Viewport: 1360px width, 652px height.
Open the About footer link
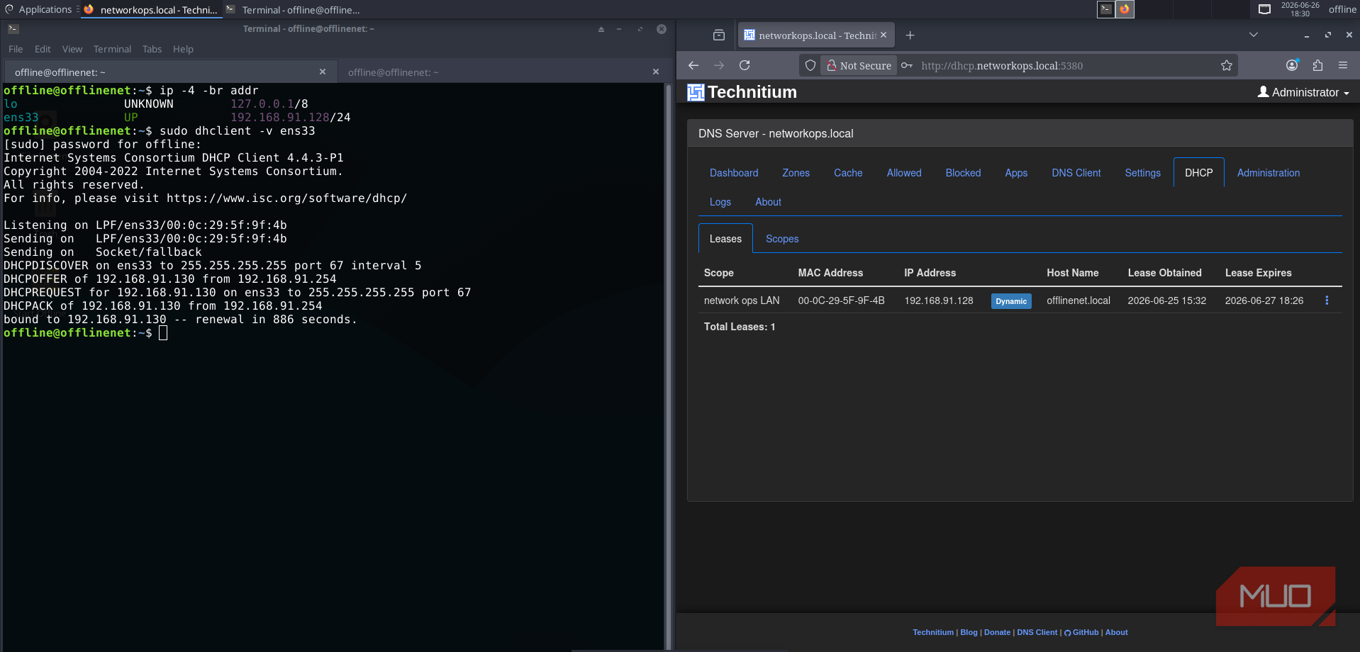[x=1116, y=632]
